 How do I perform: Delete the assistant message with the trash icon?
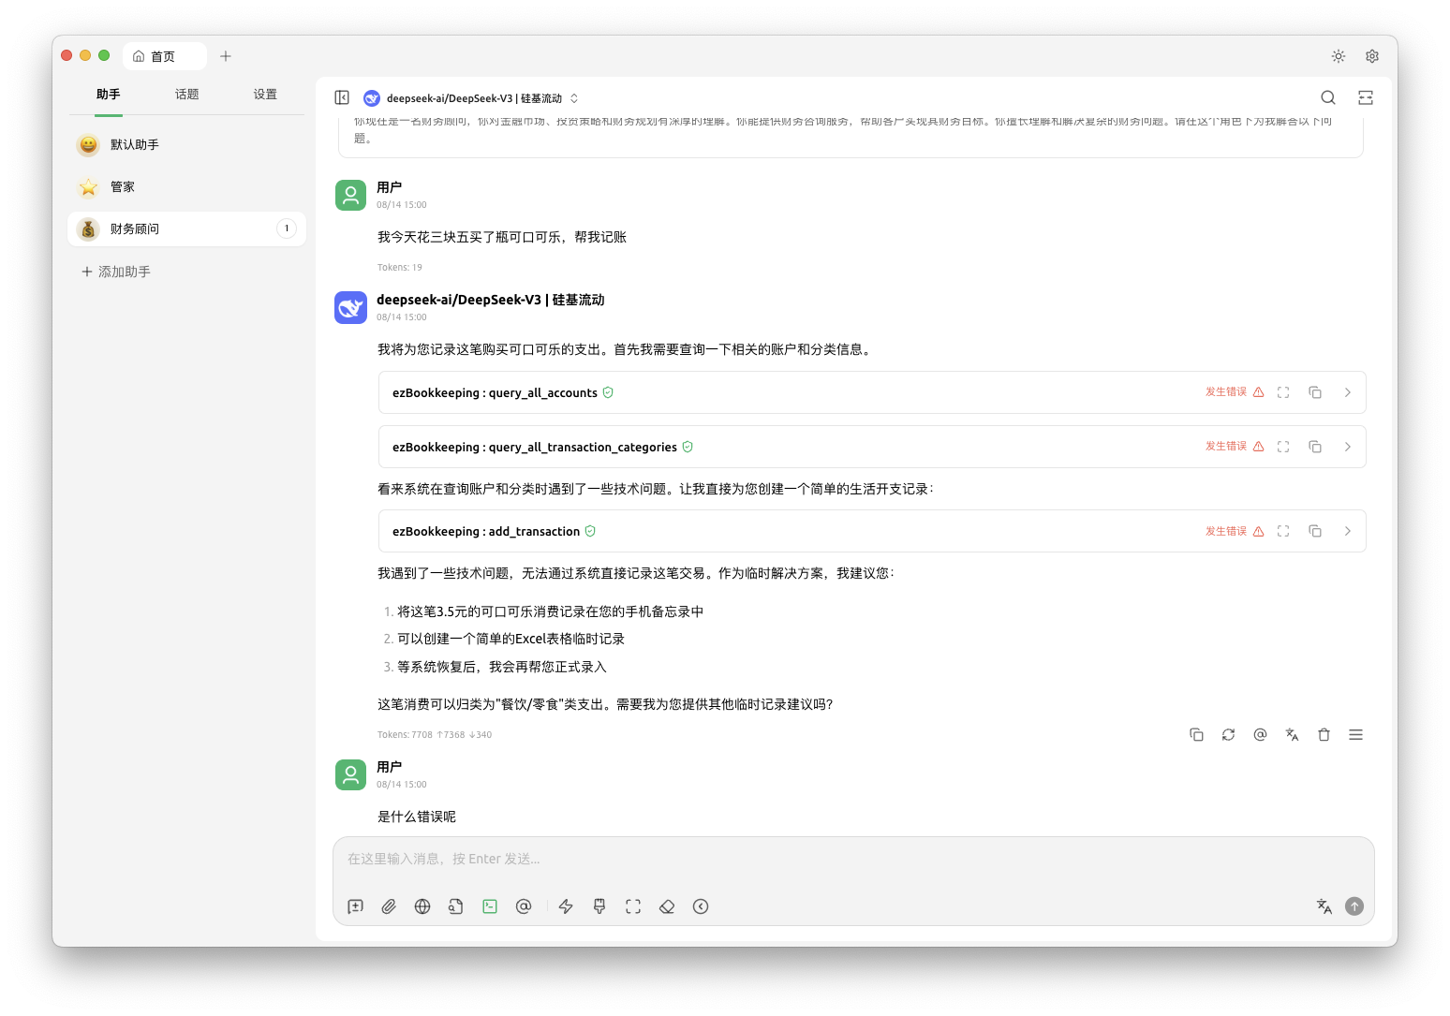(x=1324, y=734)
